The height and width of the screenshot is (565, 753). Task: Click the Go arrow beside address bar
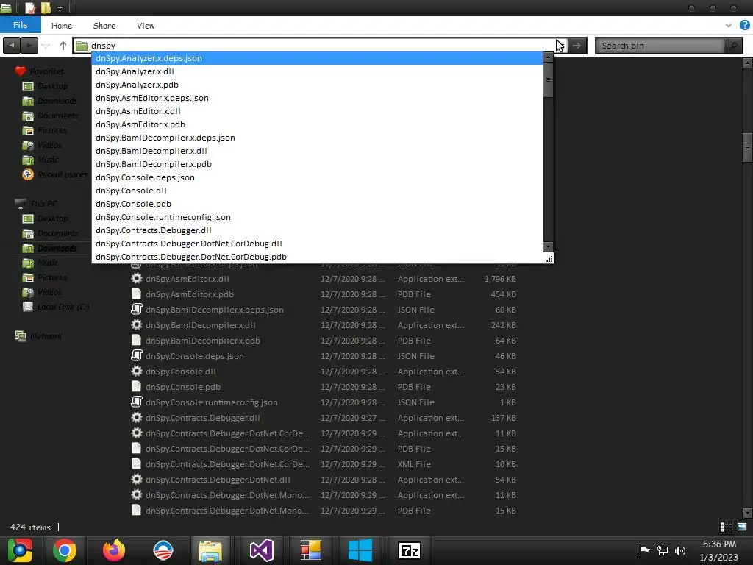(x=577, y=46)
